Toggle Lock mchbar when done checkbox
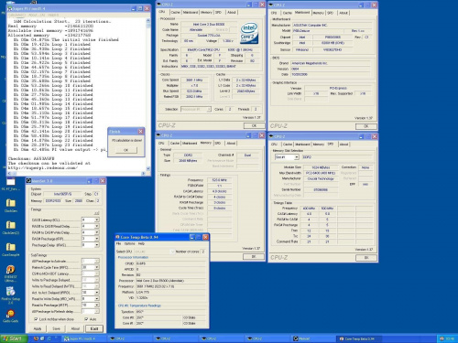458x343 pixels. click(x=36, y=319)
